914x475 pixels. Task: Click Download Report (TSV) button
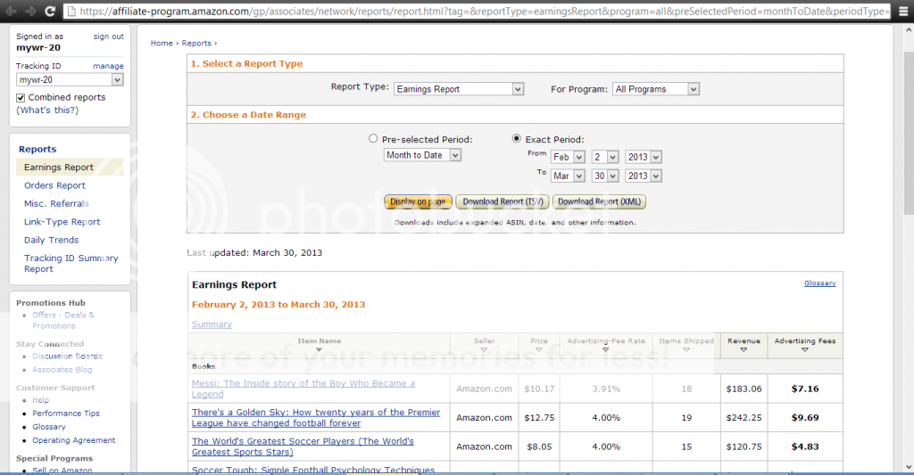pos(503,202)
